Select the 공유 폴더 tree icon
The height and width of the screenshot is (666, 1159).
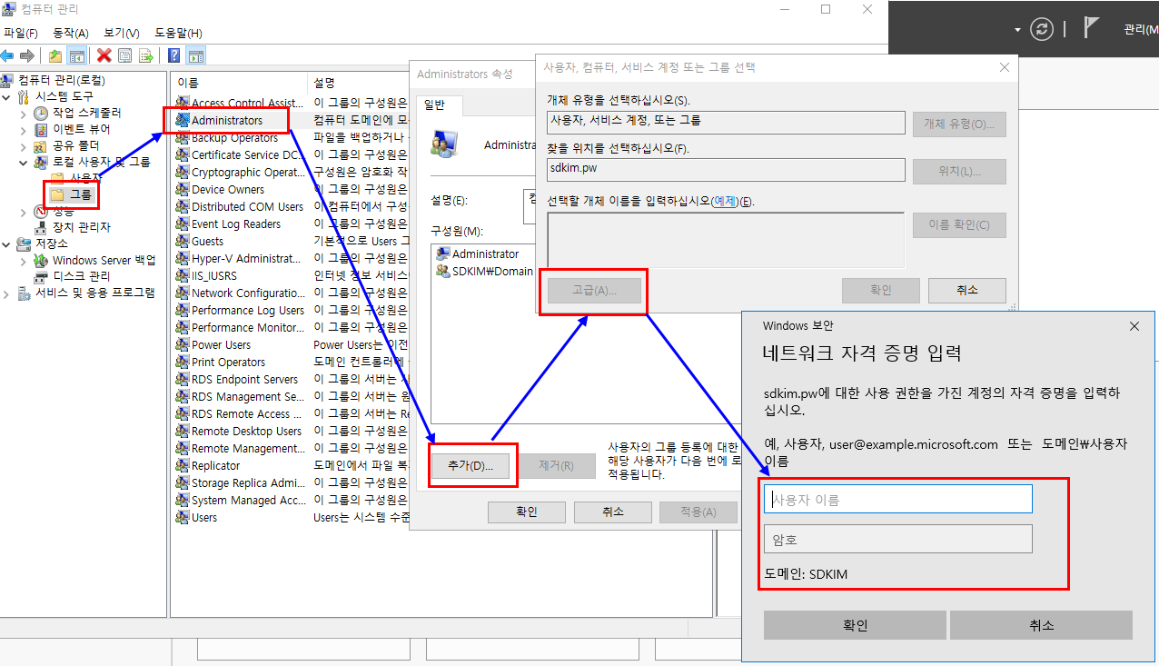point(41,145)
